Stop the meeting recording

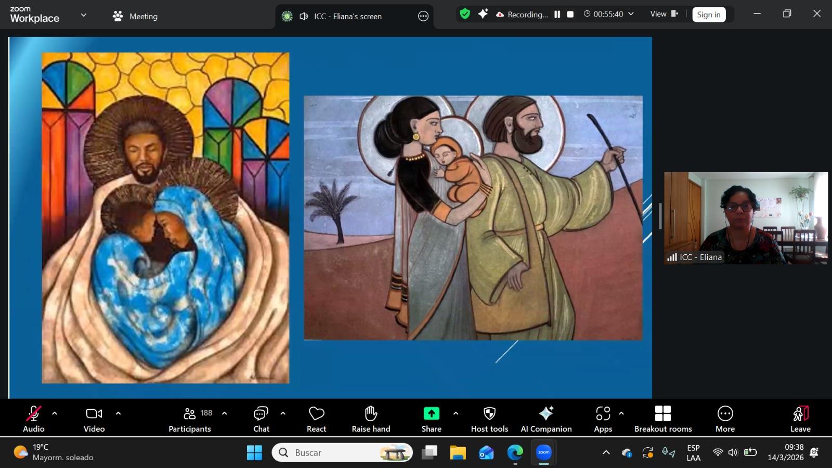570,15
